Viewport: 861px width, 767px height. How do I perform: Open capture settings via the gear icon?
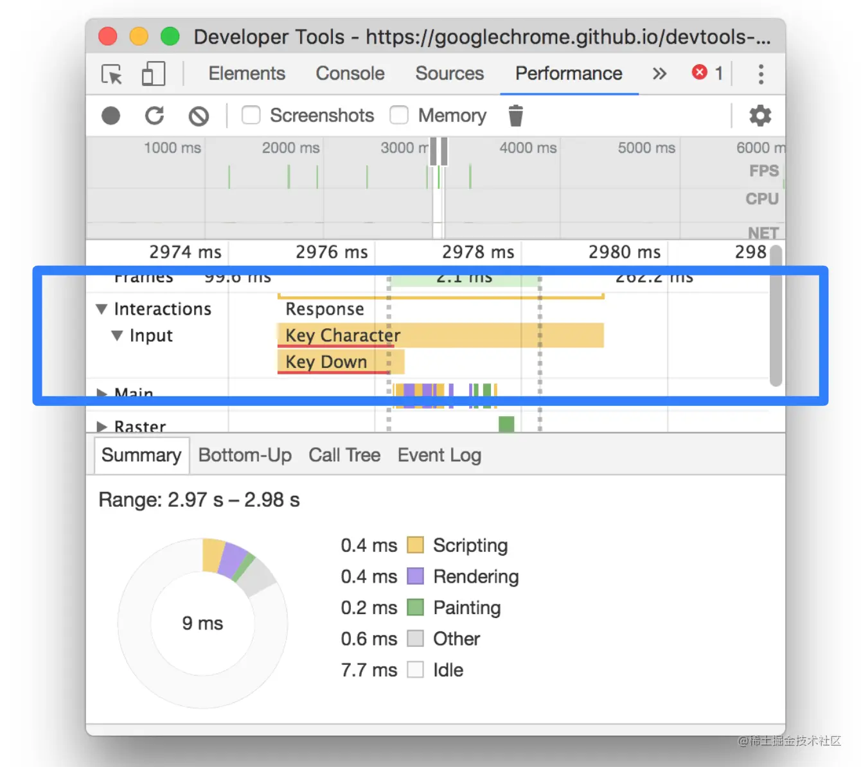coord(760,116)
